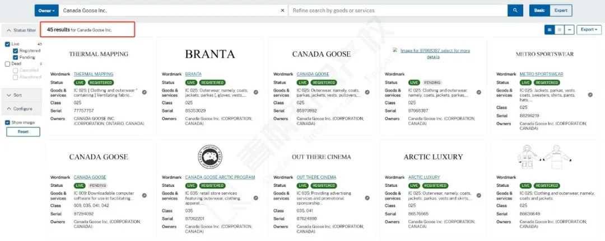605x241 pixels.
Task: Focus the owner search input field
Action: click(x=169, y=11)
